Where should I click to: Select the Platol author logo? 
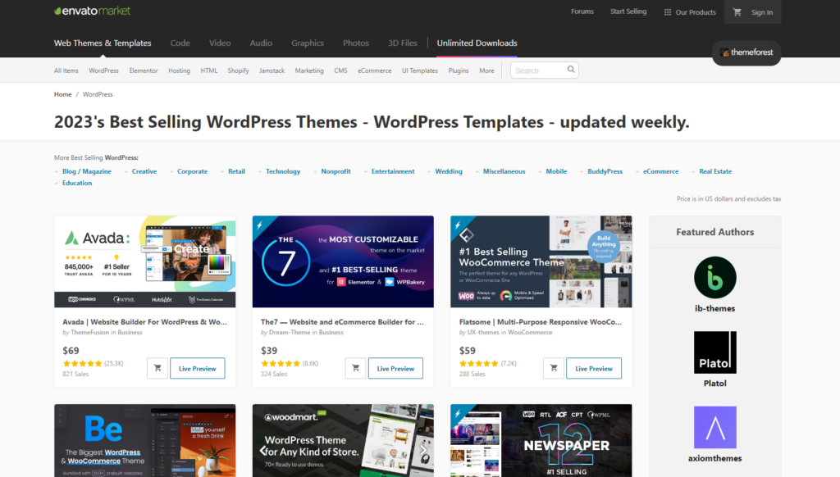click(714, 352)
